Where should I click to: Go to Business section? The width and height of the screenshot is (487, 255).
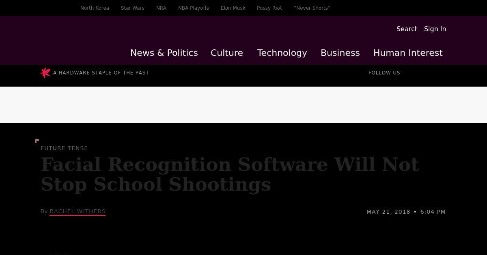click(340, 53)
